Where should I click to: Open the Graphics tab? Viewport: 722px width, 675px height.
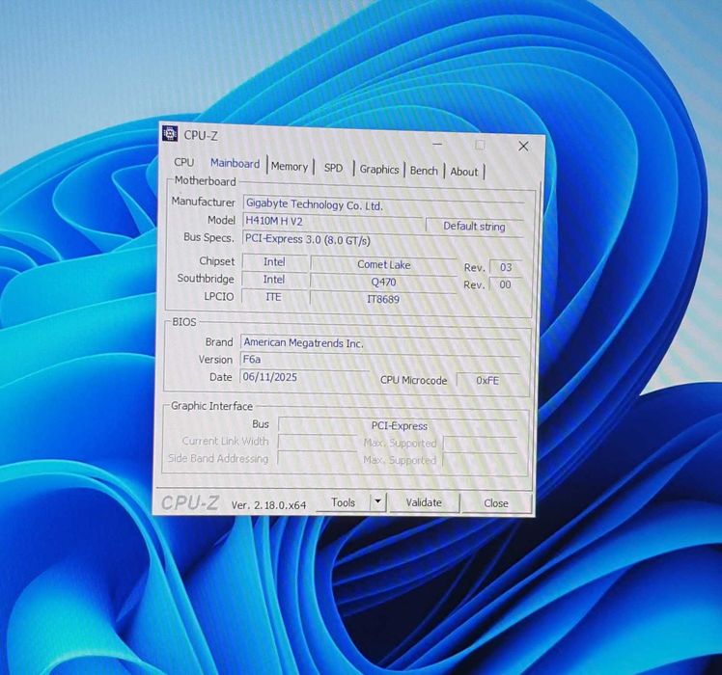pyautogui.click(x=379, y=170)
